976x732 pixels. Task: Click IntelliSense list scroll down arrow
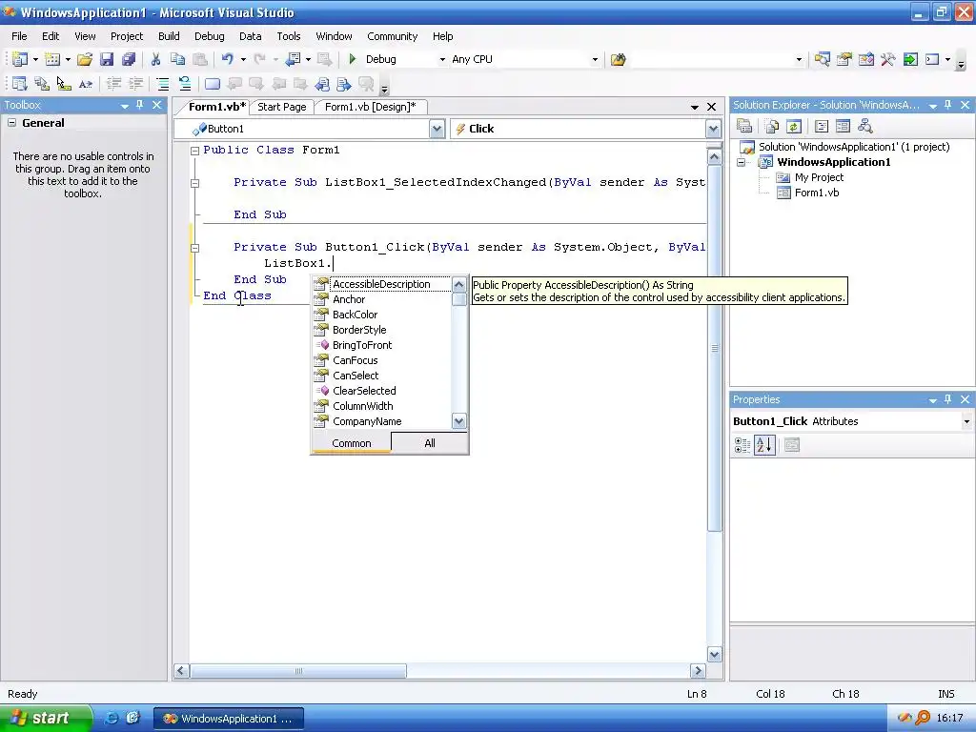[x=459, y=421]
